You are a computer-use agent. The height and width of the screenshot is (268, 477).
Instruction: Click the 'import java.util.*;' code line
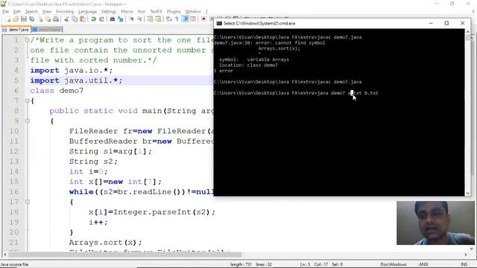(76, 80)
